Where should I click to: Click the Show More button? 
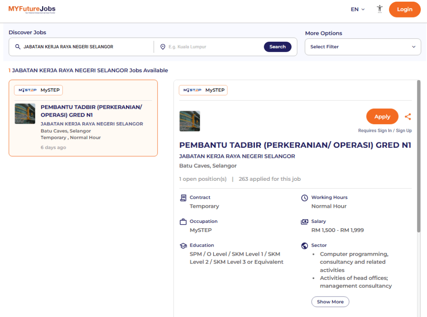click(x=330, y=302)
